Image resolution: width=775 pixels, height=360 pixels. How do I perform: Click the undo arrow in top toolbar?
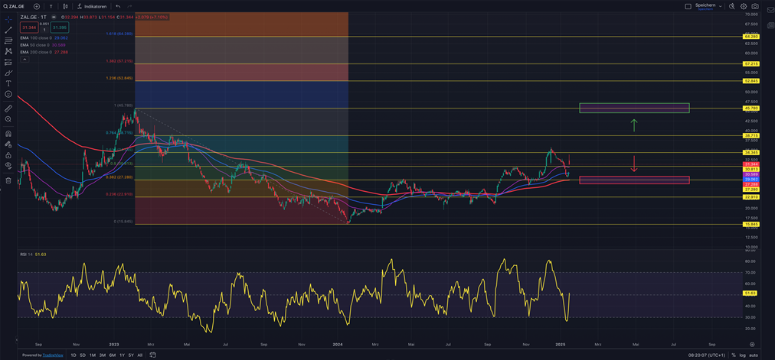tap(118, 6)
